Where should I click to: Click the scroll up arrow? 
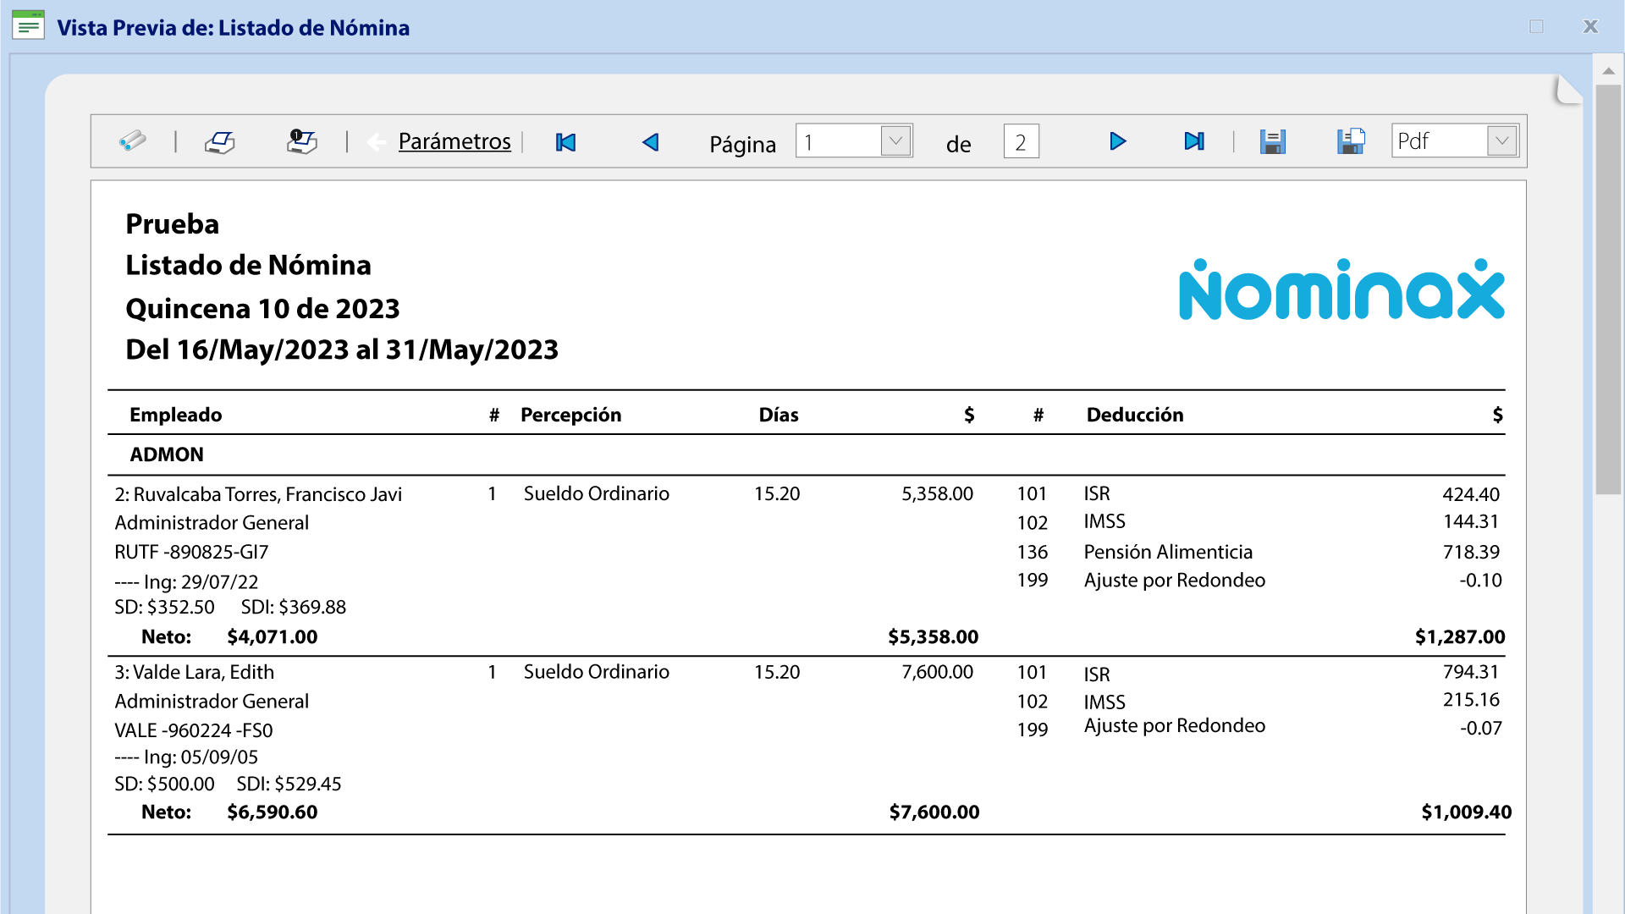coord(1608,71)
